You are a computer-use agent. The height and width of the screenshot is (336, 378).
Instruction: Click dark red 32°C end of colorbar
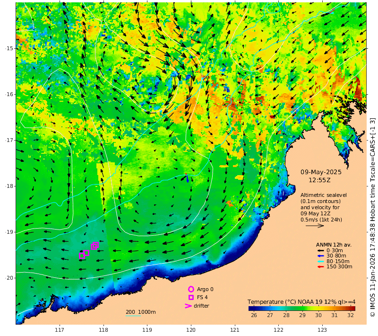pyautogui.click(x=352, y=308)
